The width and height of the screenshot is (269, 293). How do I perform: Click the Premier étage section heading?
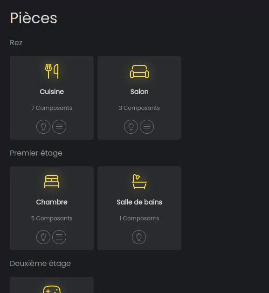coord(36,153)
